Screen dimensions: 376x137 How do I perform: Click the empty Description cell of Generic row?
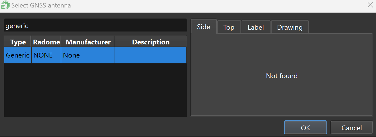[150, 55]
